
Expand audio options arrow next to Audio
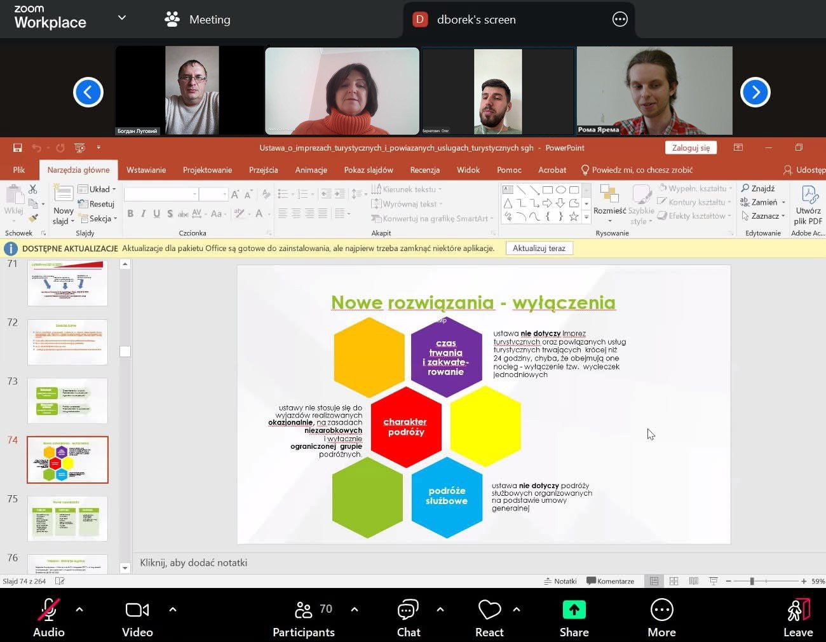pos(79,610)
